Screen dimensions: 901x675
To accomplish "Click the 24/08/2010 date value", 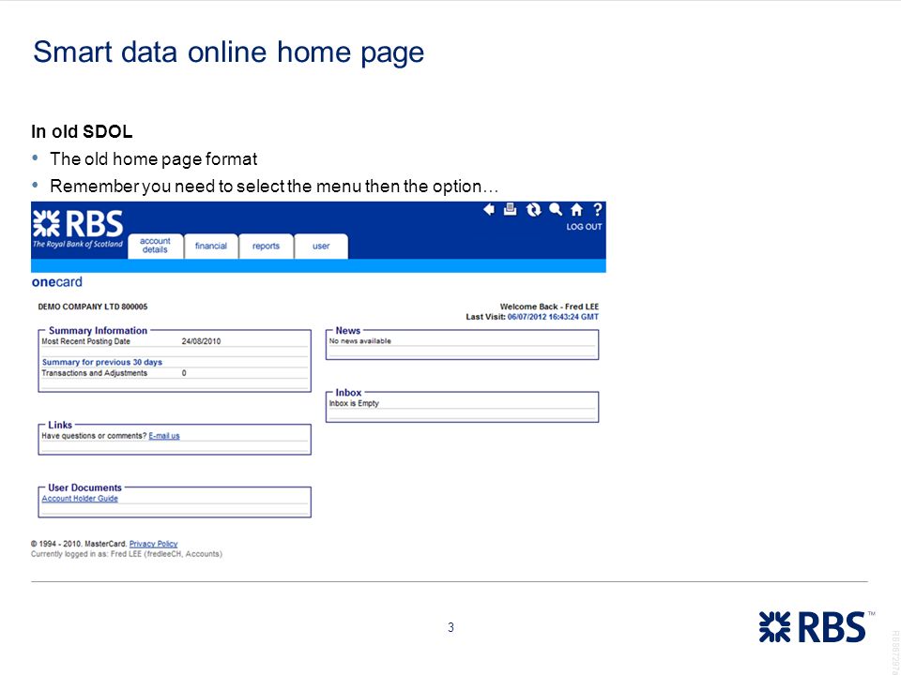I will pos(201,341).
